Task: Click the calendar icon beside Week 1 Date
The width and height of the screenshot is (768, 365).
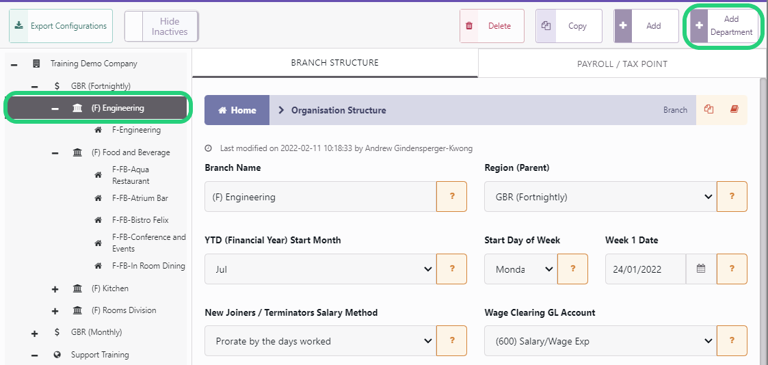Action: (x=701, y=269)
